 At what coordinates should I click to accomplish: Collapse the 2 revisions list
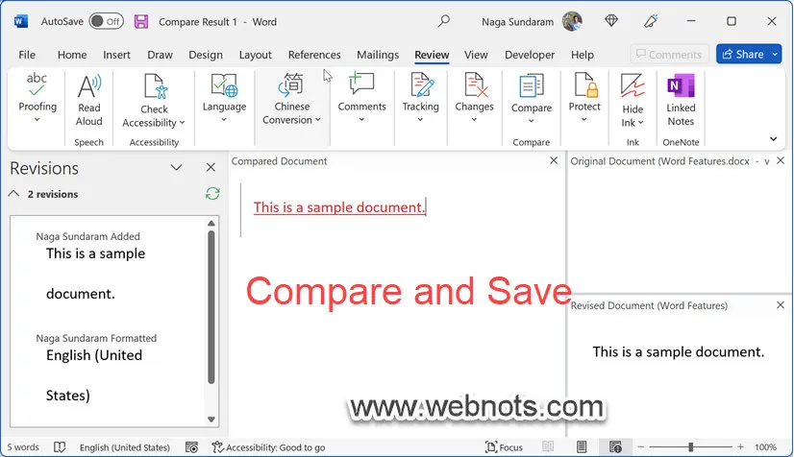[14, 194]
